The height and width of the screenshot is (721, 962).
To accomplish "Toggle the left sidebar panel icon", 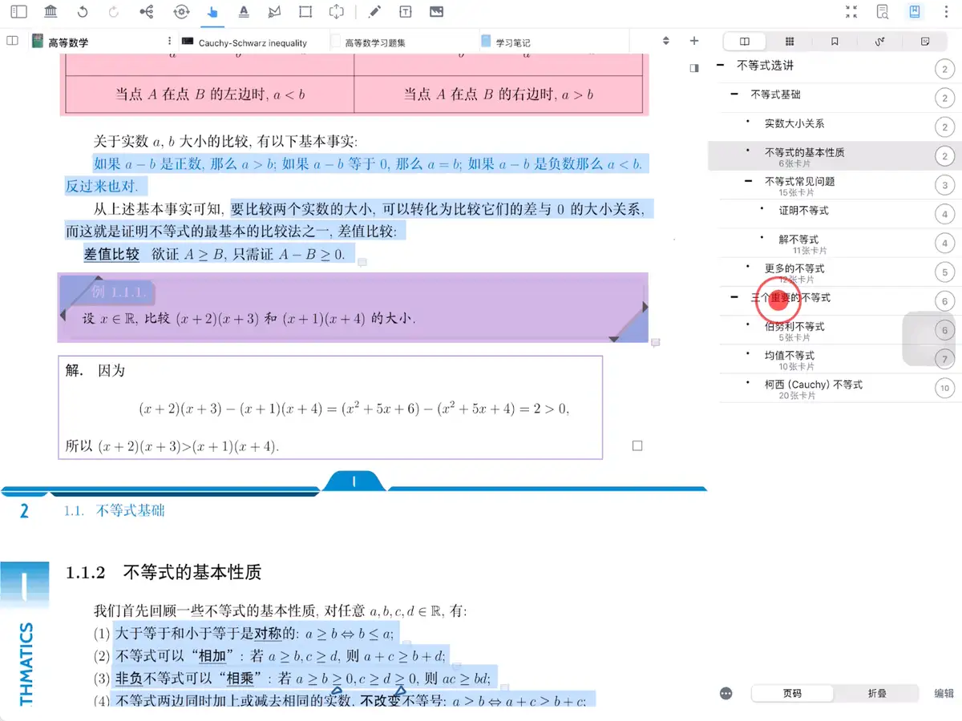I will point(18,12).
